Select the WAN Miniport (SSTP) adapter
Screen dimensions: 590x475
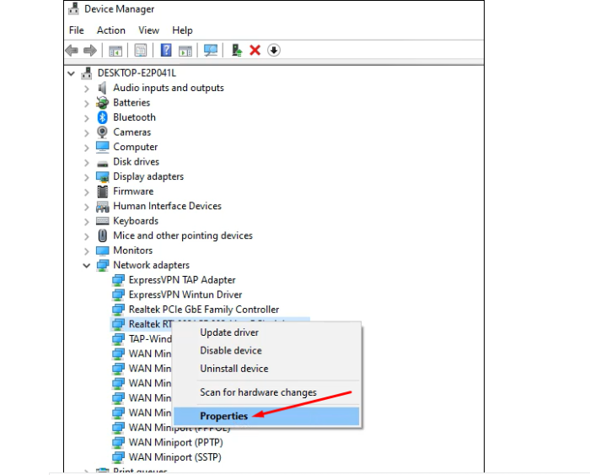(x=175, y=457)
